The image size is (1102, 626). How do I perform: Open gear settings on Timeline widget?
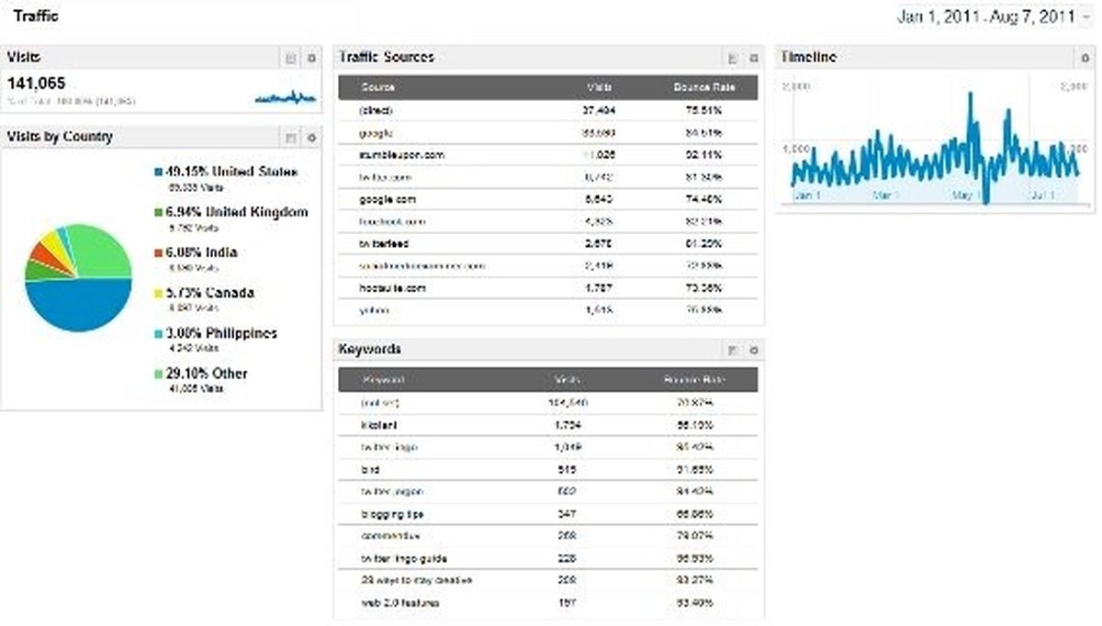(1086, 58)
